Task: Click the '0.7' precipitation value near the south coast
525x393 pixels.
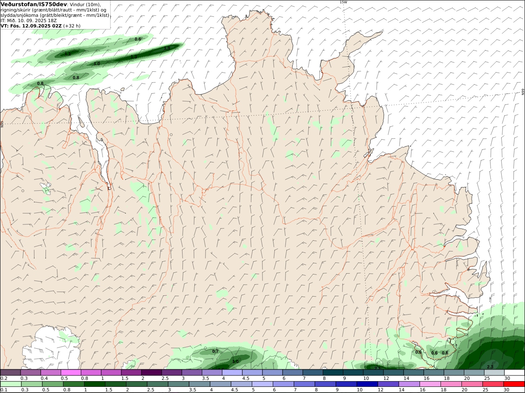Action: [215, 352]
